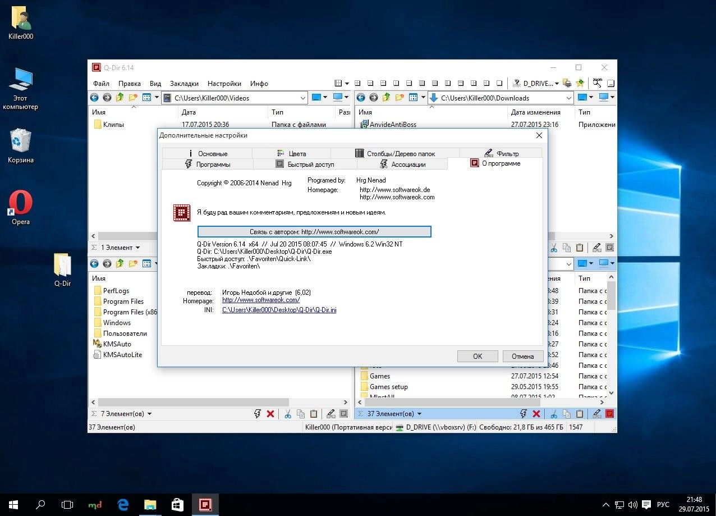Select the KMSAutoLite file
The width and height of the screenshot is (716, 516).
(x=117, y=355)
